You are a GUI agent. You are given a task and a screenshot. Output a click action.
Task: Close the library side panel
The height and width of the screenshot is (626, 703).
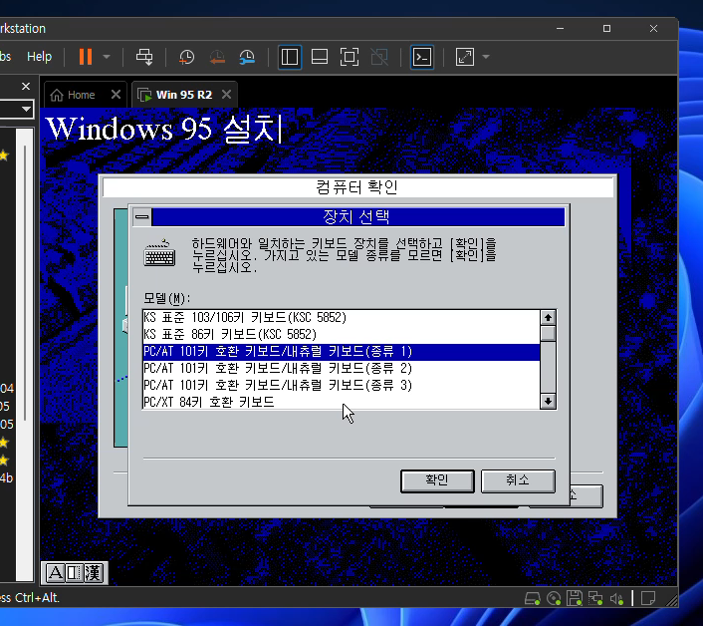26,86
